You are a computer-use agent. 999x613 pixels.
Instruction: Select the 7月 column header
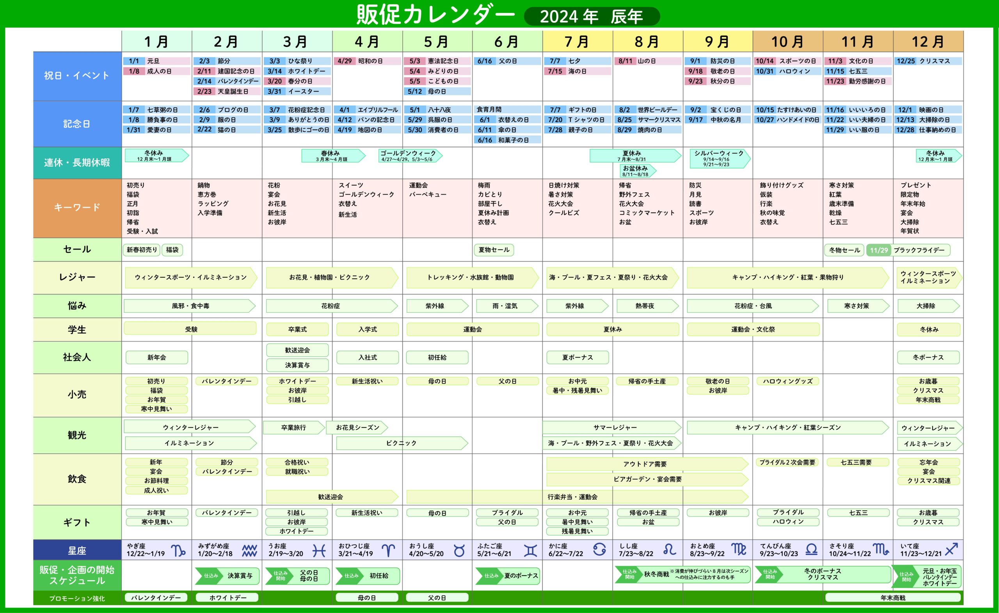[578, 41]
